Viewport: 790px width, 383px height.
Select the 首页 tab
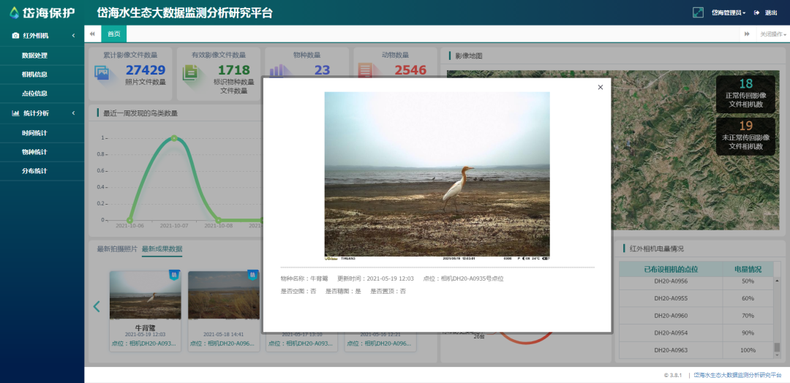(114, 34)
